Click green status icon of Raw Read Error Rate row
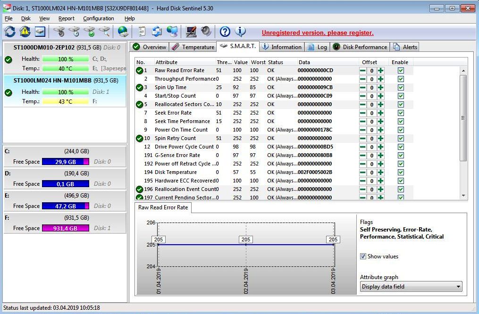 (x=140, y=71)
